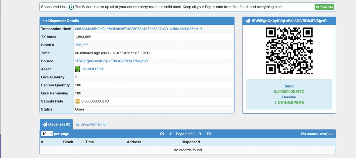Image resolution: width=356 pixels, height=158 pixels.
Task: Click the green more info button
Action: (x=325, y=7)
